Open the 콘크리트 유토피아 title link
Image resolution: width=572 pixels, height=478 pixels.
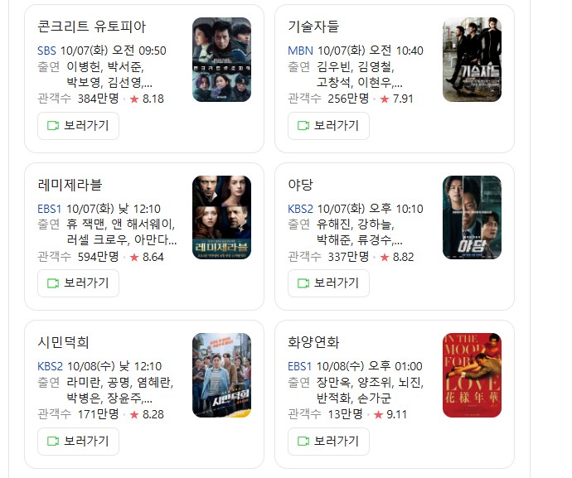[x=91, y=27]
